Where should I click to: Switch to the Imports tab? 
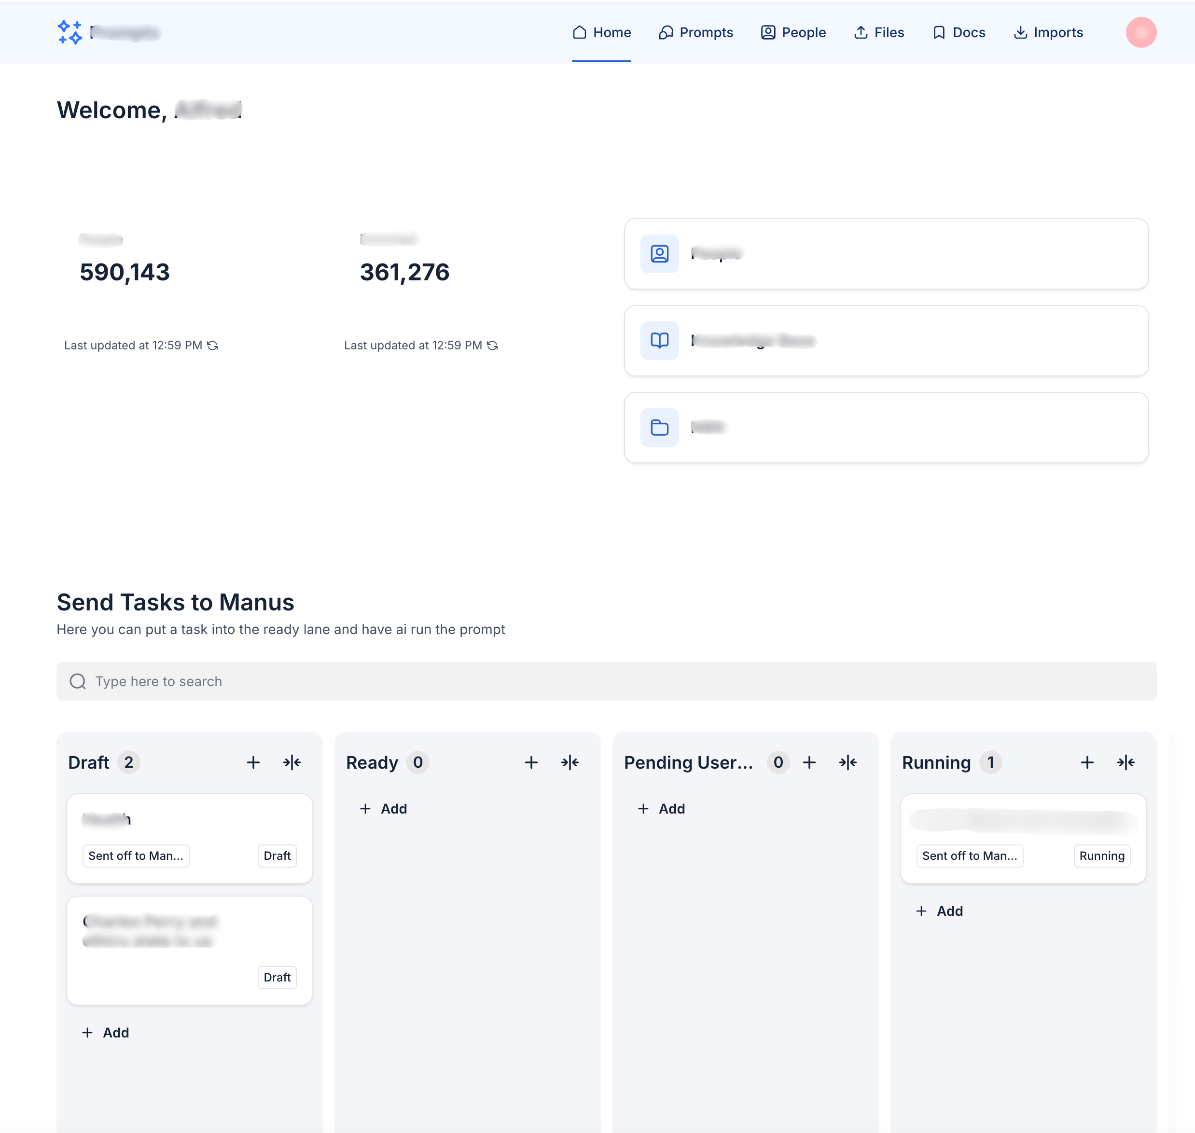click(1048, 32)
